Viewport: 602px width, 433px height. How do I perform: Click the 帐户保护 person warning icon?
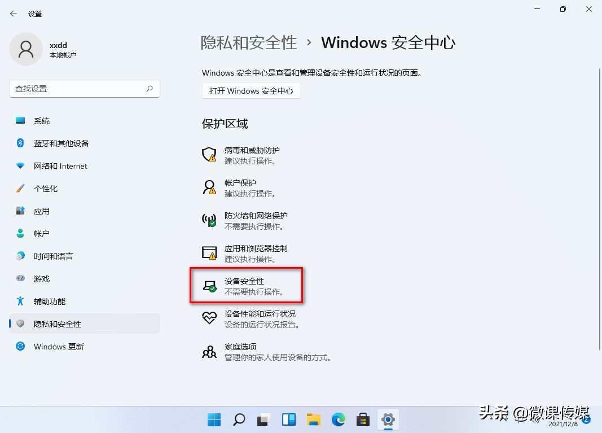[x=209, y=187]
